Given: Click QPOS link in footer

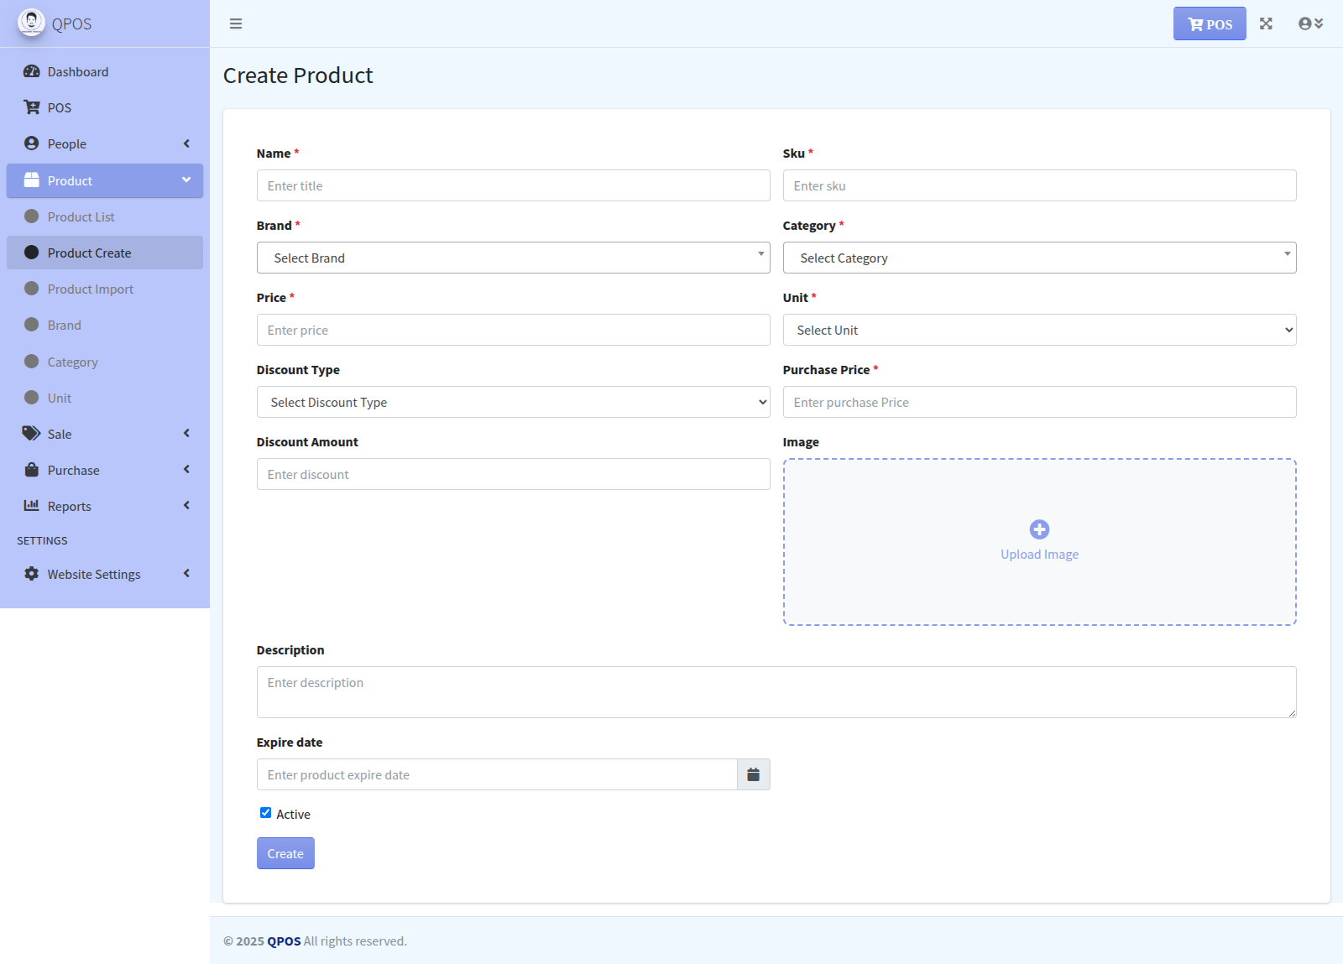Looking at the screenshot, I should coord(284,941).
